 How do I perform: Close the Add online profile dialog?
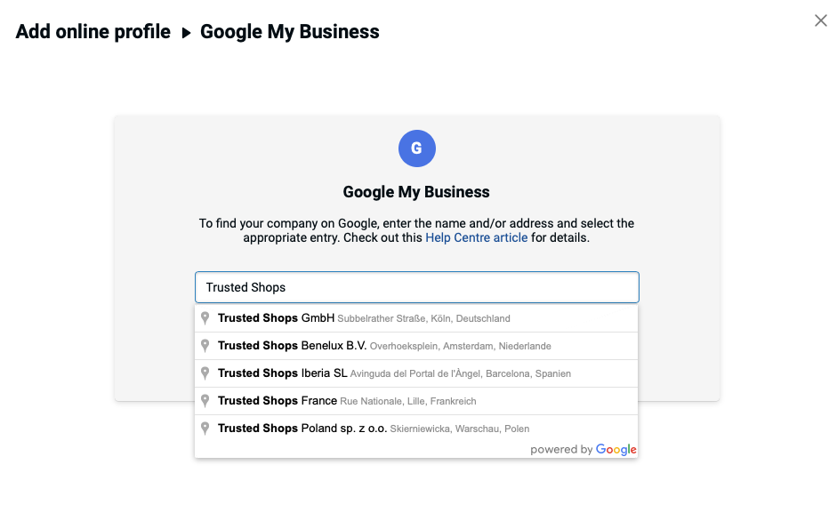820,20
